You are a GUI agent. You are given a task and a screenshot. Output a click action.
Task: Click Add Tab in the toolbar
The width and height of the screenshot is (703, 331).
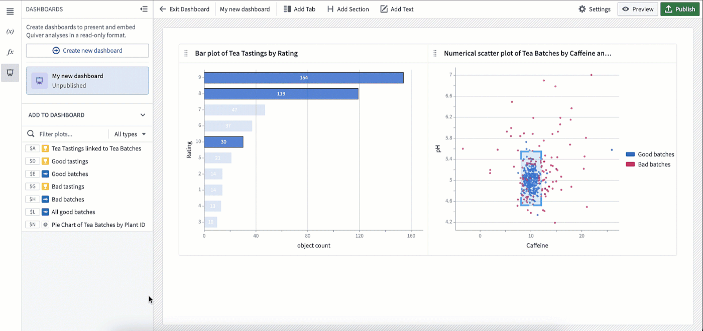[299, 9]
